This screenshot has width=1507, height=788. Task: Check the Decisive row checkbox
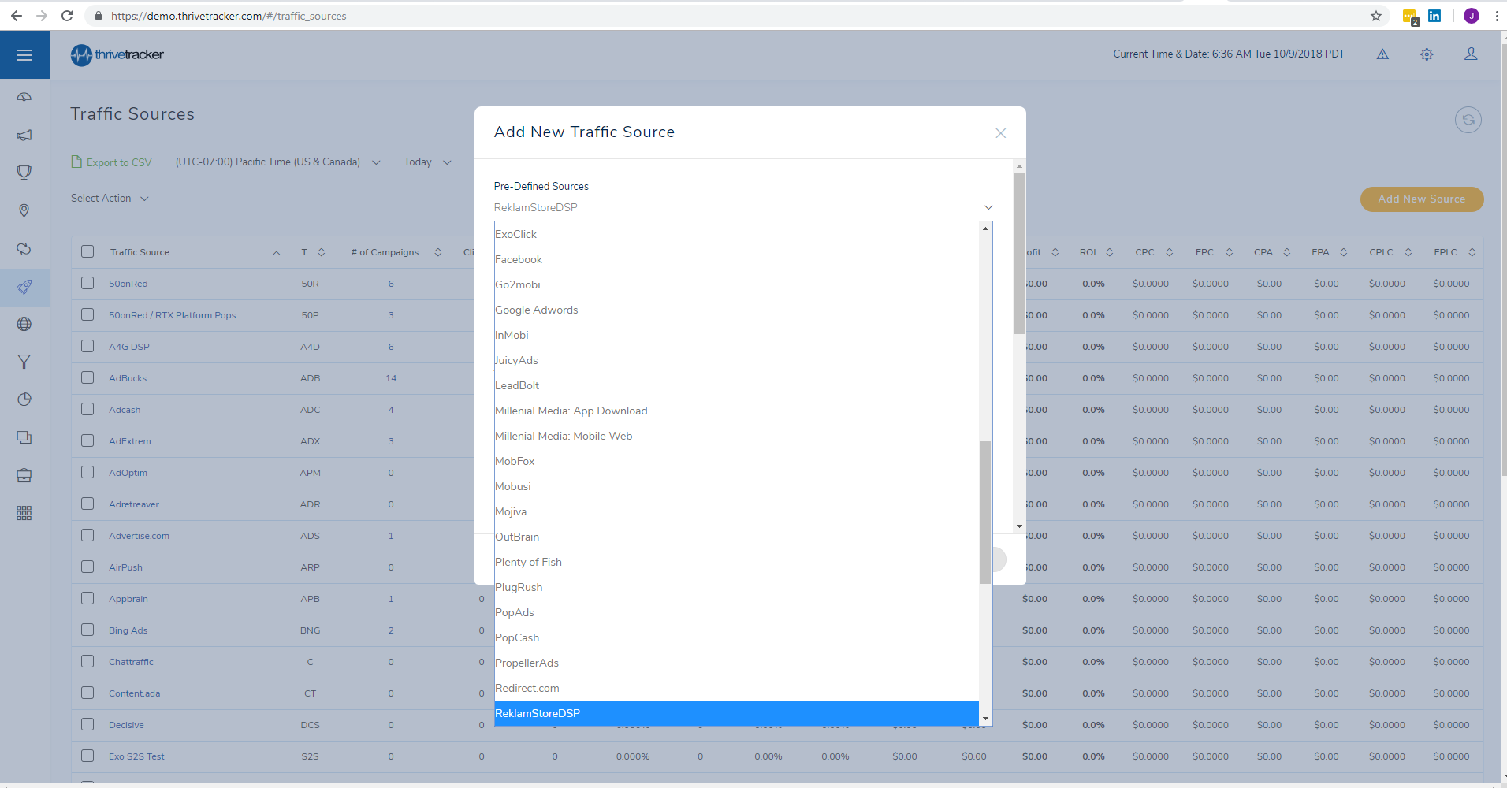tap(87, 724)
